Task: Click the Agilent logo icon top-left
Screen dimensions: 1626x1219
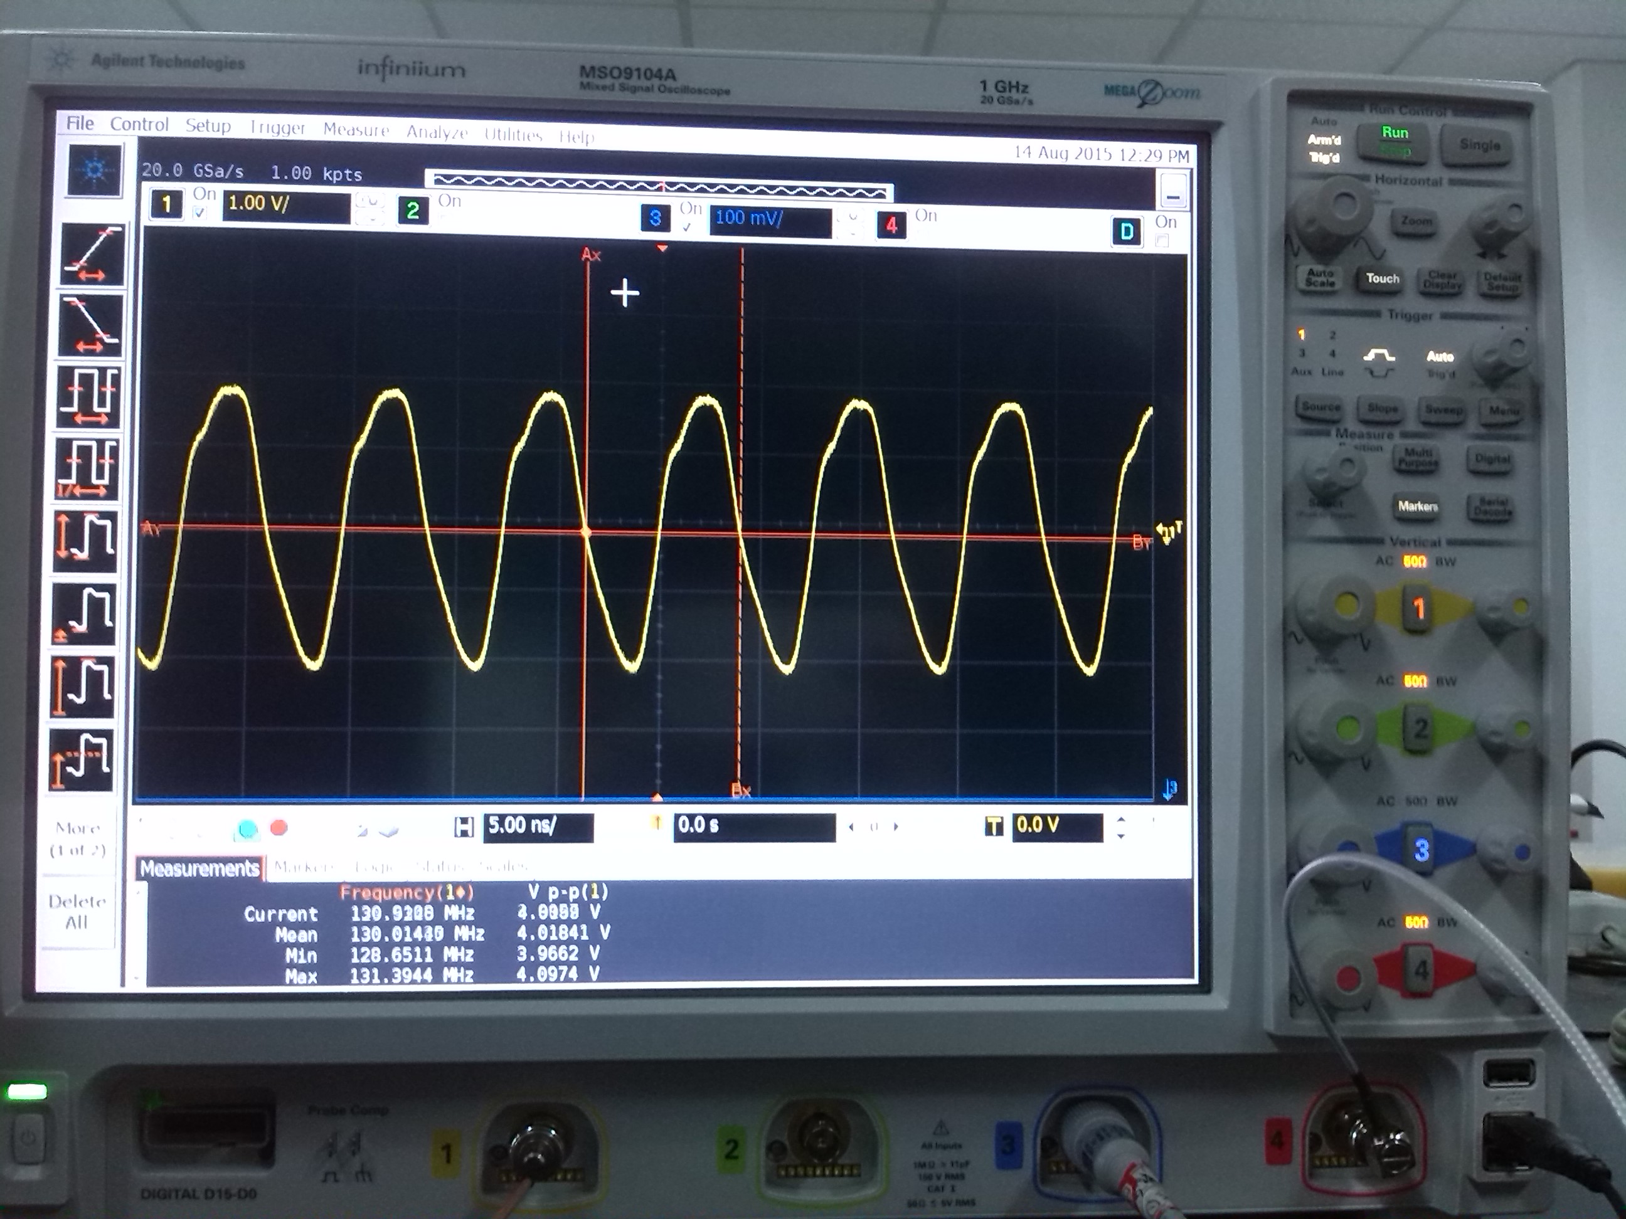Action: [94, 171]
